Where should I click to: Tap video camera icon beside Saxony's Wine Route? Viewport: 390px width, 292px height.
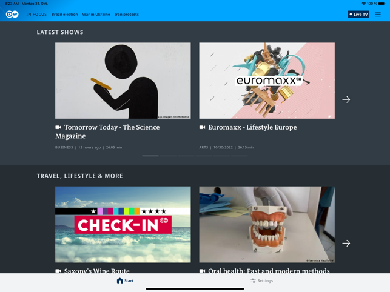click(58, 271)
